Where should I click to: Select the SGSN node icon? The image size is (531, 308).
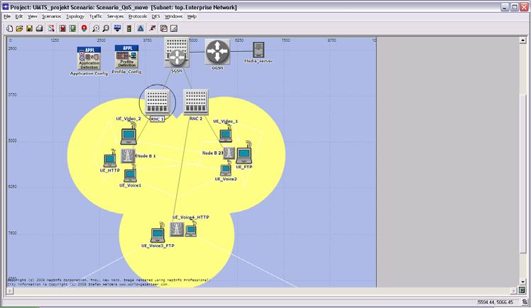(177, 53)
